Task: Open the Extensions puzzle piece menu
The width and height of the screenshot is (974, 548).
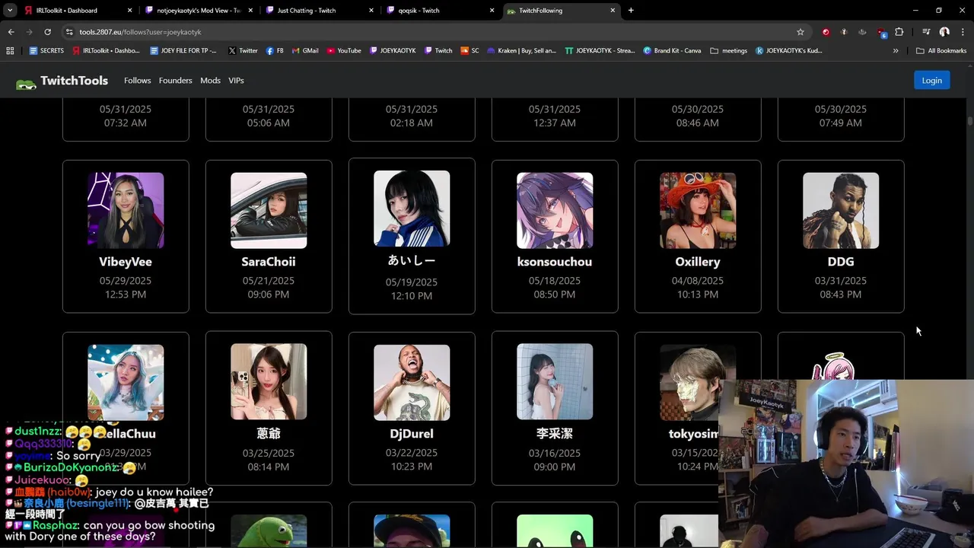Action: point(899,32)
